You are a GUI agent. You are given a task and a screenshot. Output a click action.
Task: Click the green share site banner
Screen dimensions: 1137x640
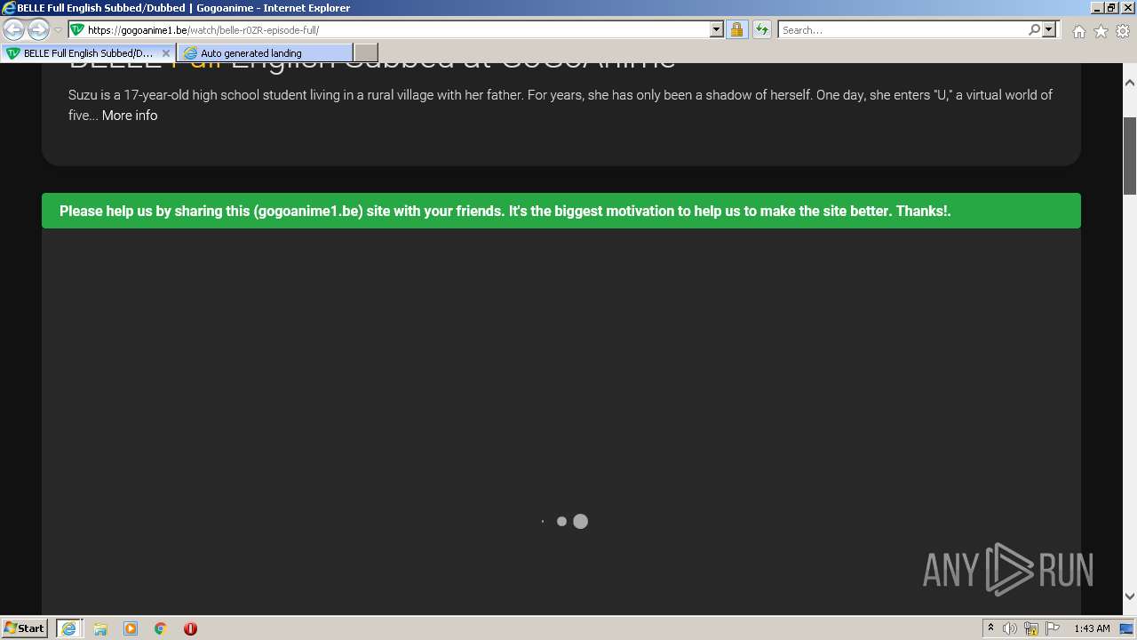tap(561, 211)
